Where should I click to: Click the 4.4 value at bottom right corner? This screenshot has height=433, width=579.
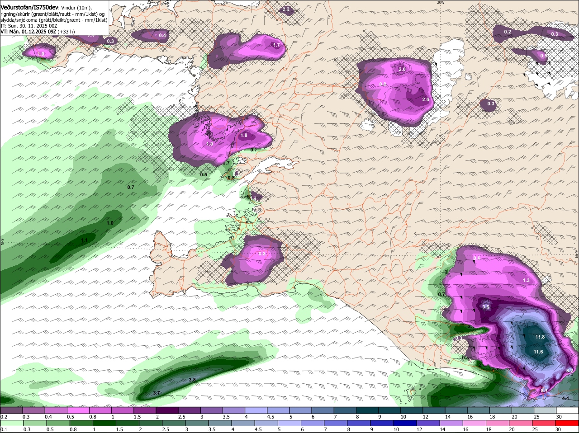565,398
